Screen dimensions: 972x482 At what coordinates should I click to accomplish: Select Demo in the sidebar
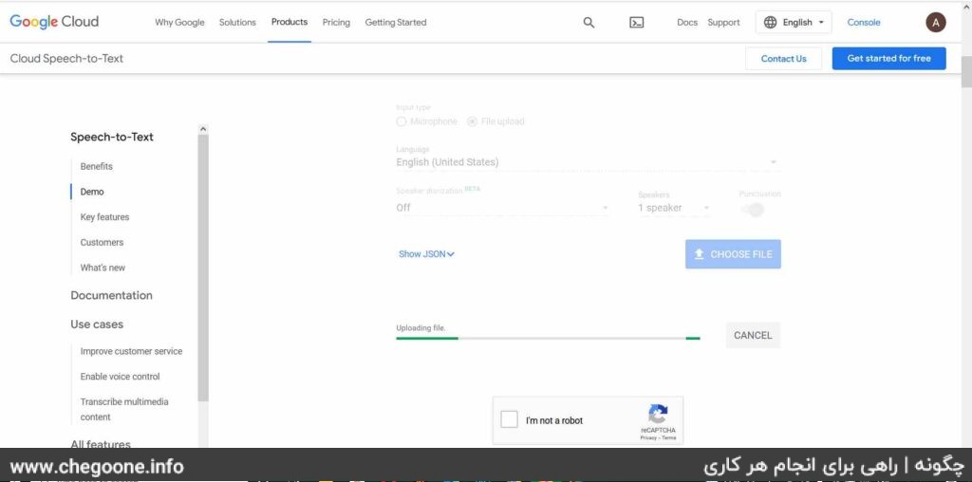pos(92,192)
